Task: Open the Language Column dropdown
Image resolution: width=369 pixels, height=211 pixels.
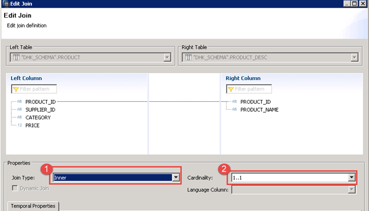Action: point(352,190)
